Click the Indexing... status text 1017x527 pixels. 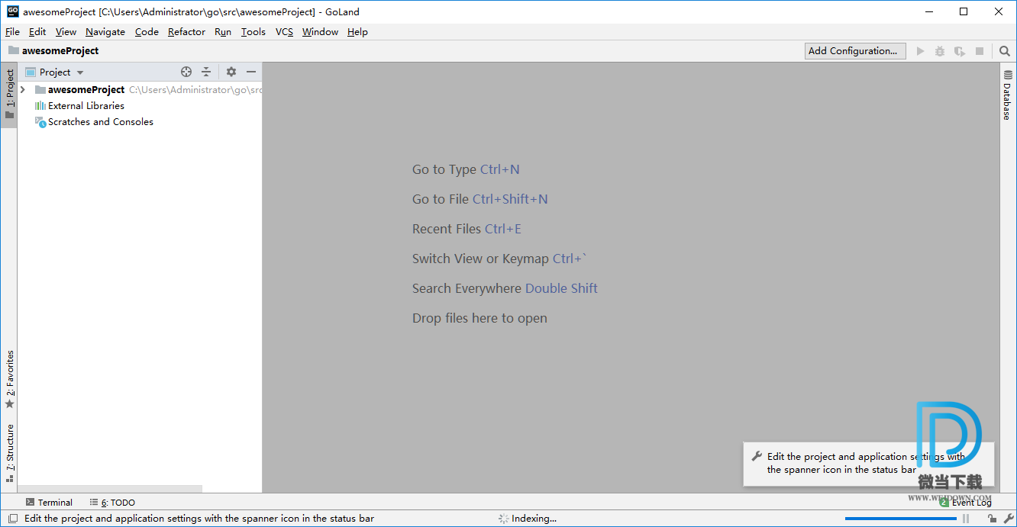point(534,519)
